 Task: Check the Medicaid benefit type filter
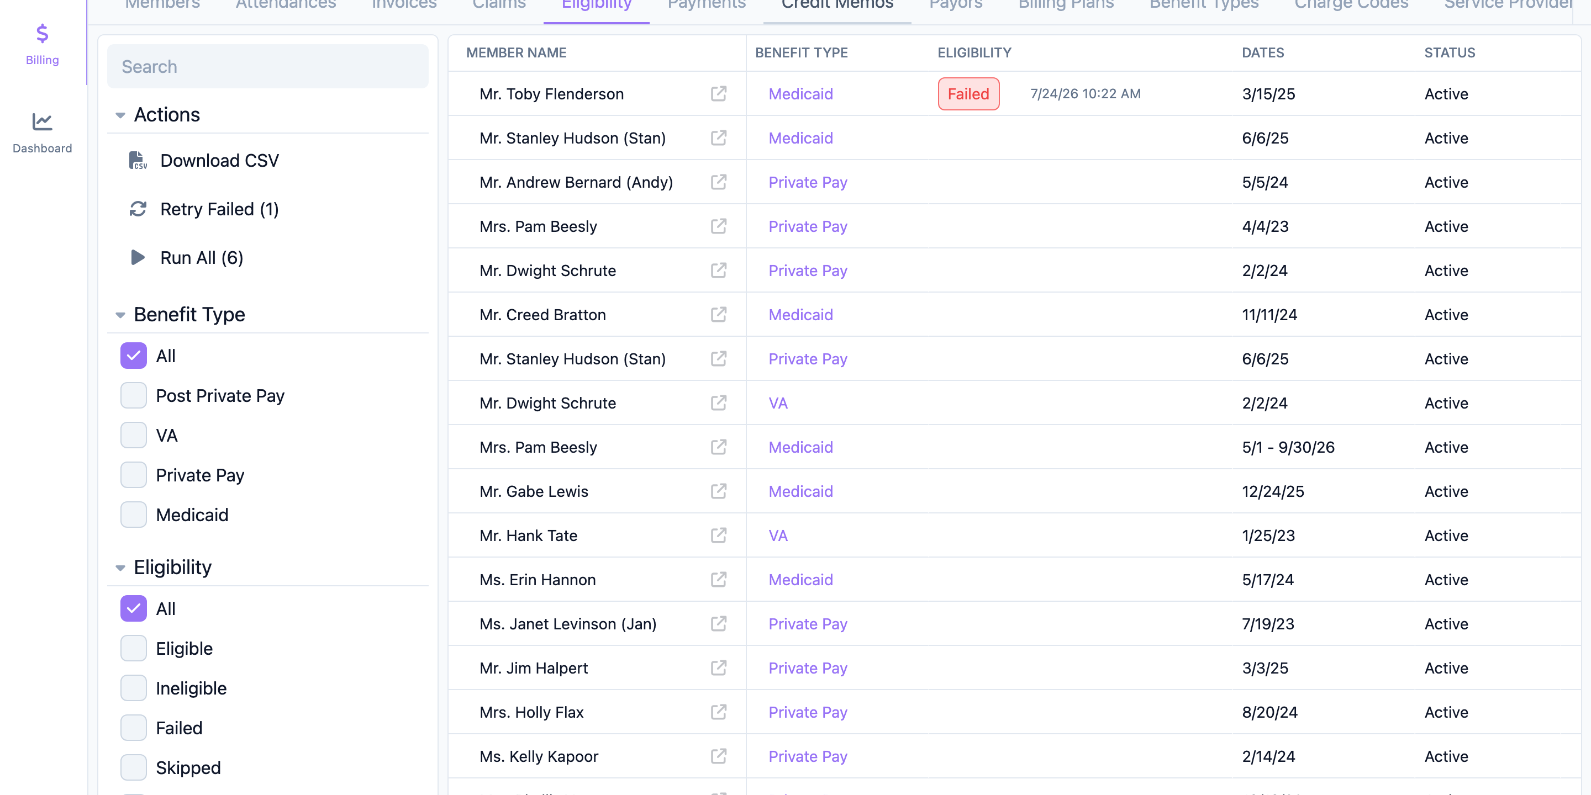[133, 515]
